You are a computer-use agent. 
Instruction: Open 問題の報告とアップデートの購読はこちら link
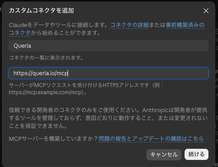point(151,139)
